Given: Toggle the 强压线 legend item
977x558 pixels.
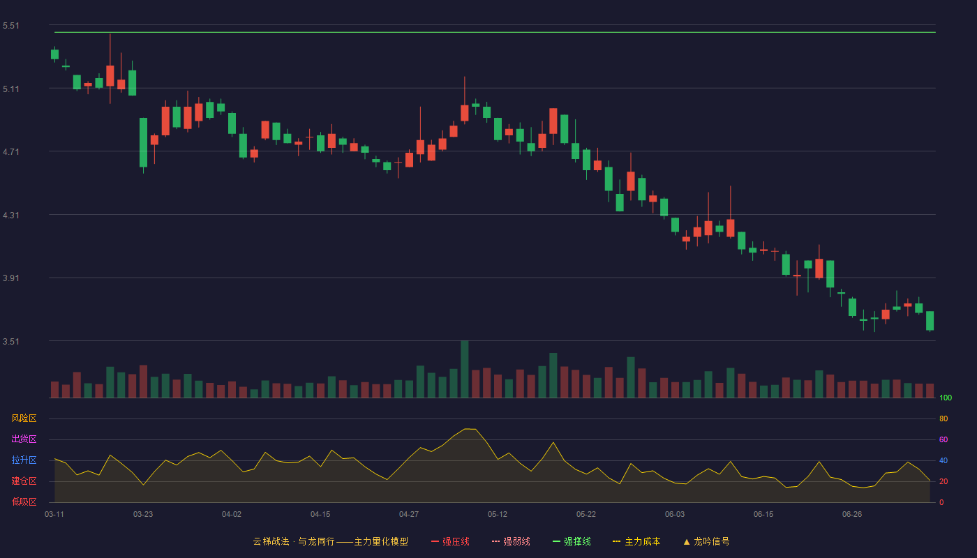Looking at the screenshot, I should coord(450,541).
